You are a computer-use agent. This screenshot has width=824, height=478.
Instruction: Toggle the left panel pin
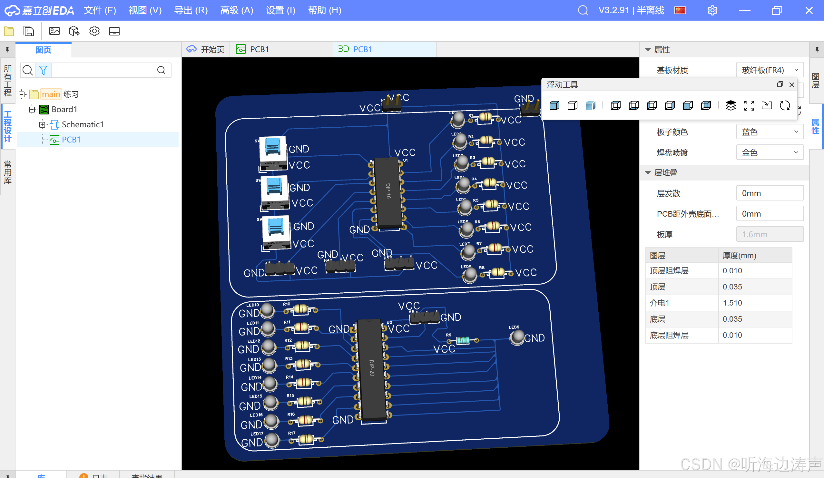coord(7,50)
